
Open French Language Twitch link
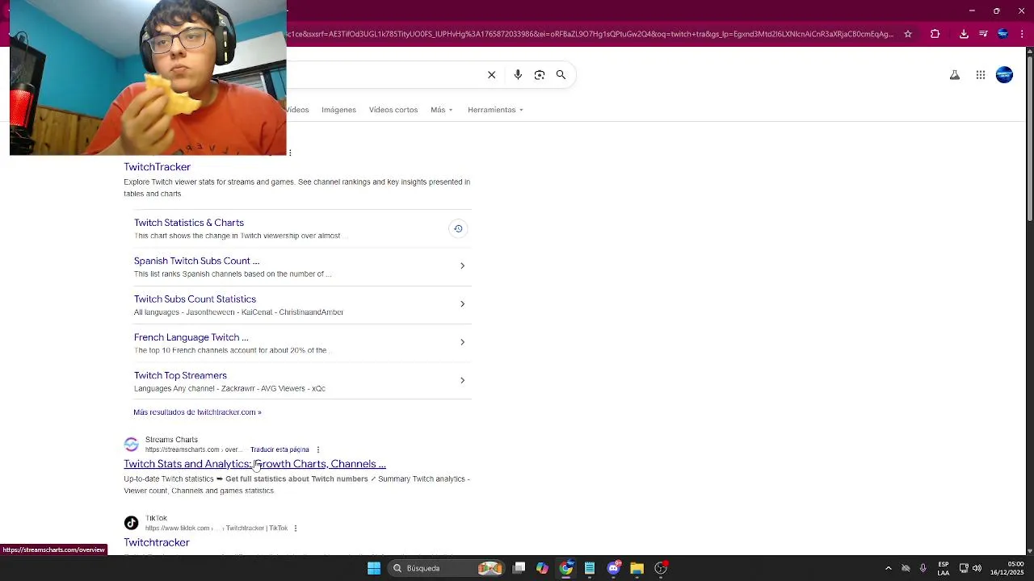click(x=191, y=337)
